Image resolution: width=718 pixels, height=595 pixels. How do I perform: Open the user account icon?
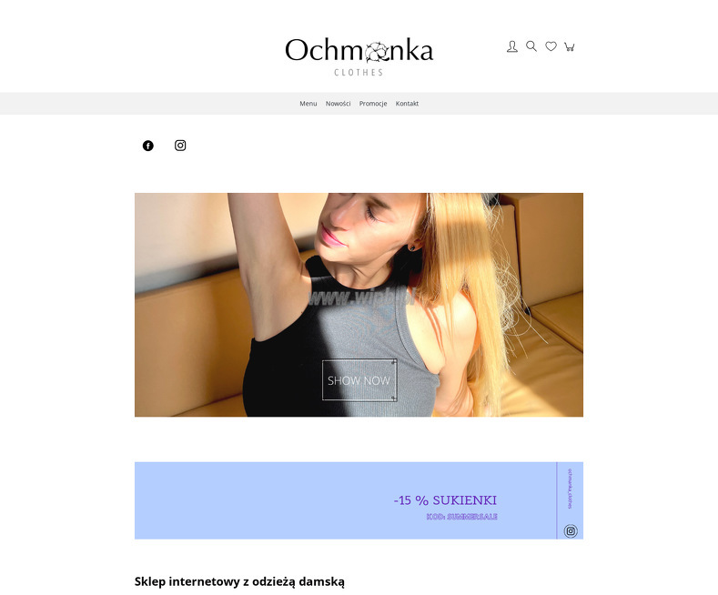[x=512, y=46]
